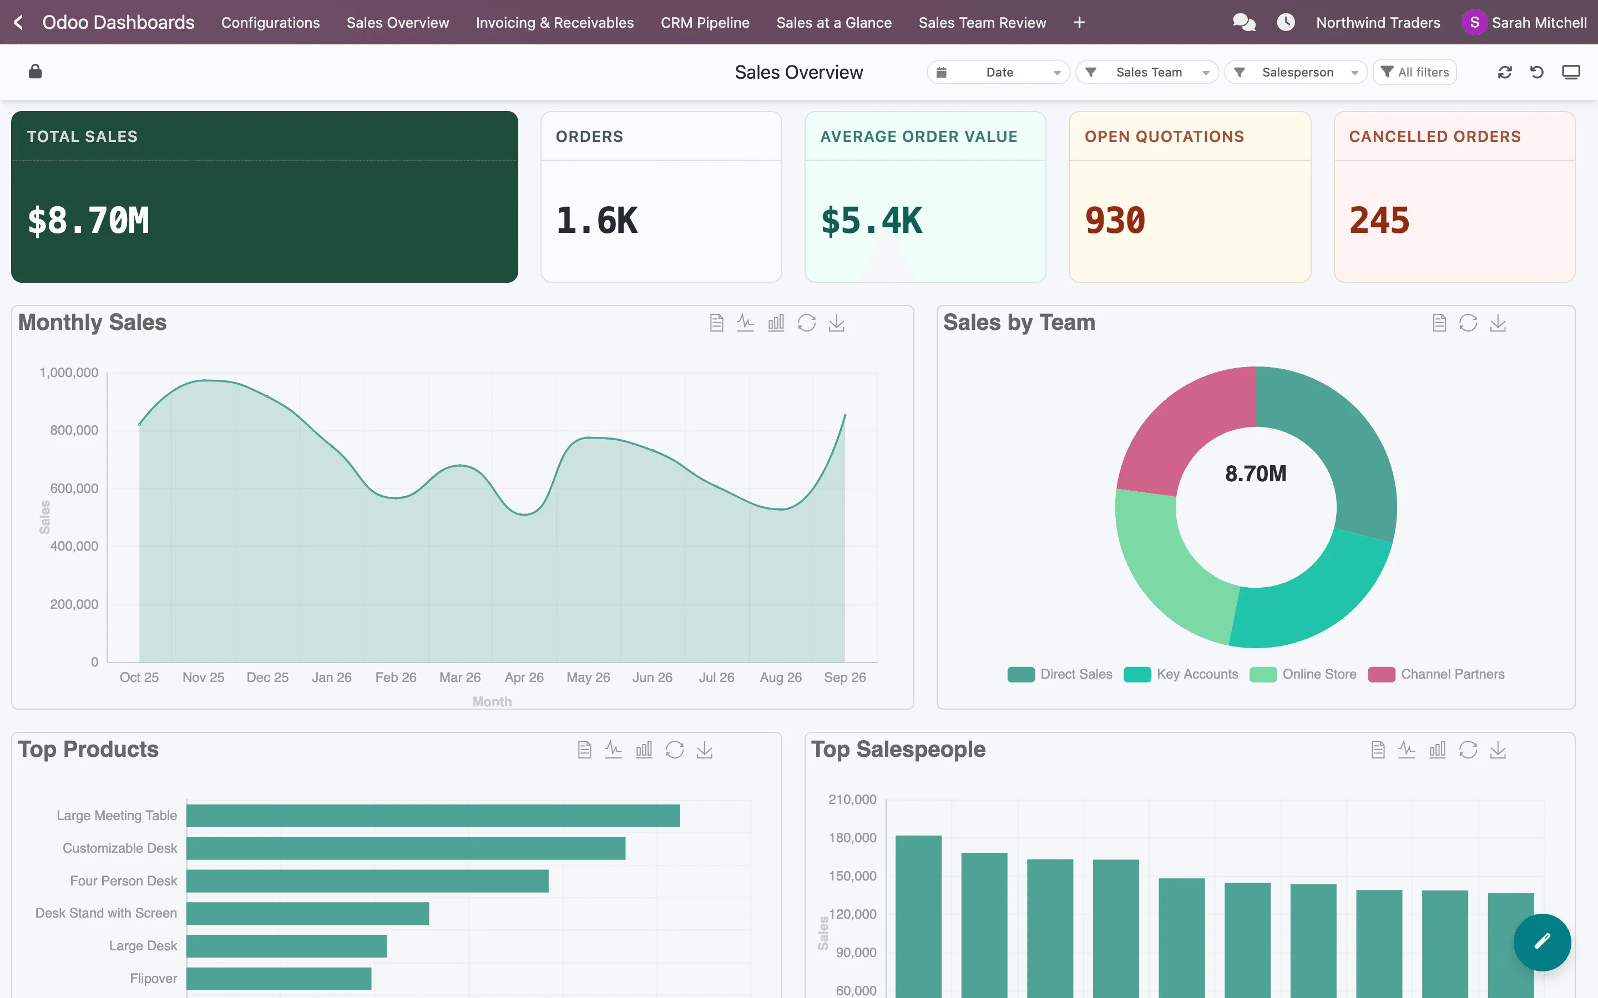Toggle Direct Sales legend entry
This screenshot has width=1598, height=998.
click(x=1060, y=675)
